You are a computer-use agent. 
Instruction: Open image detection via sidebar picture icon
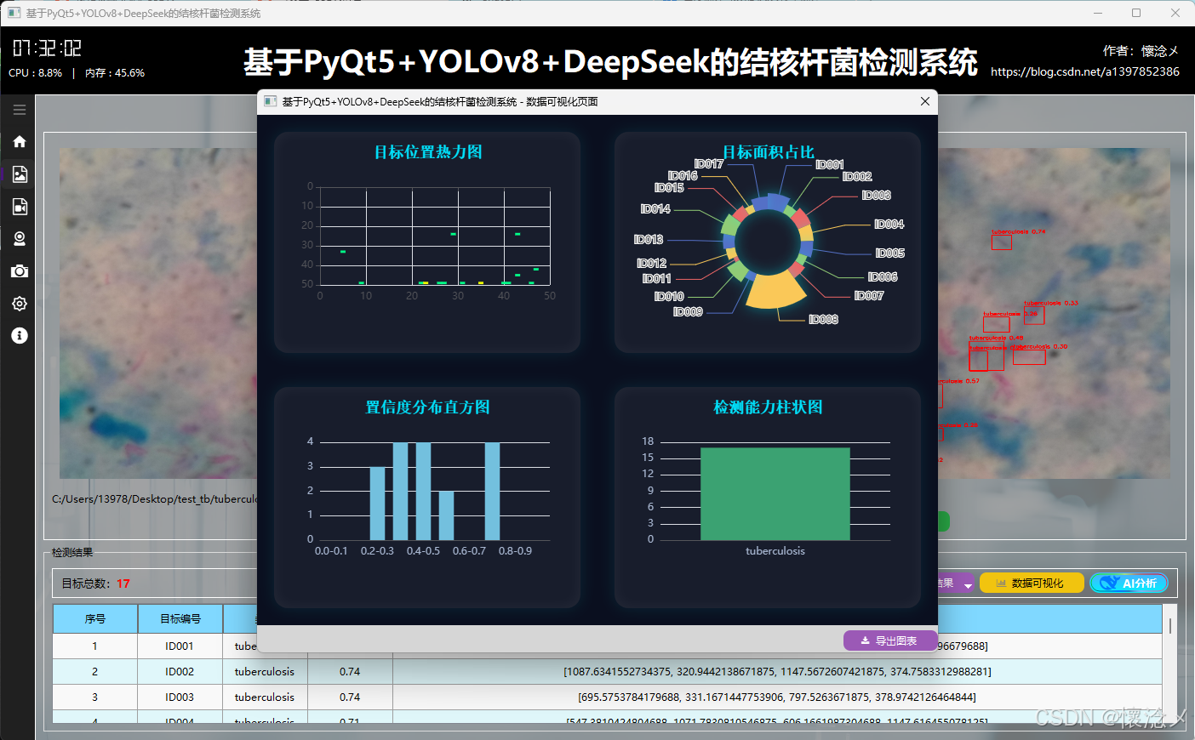(x=19, y=174)
